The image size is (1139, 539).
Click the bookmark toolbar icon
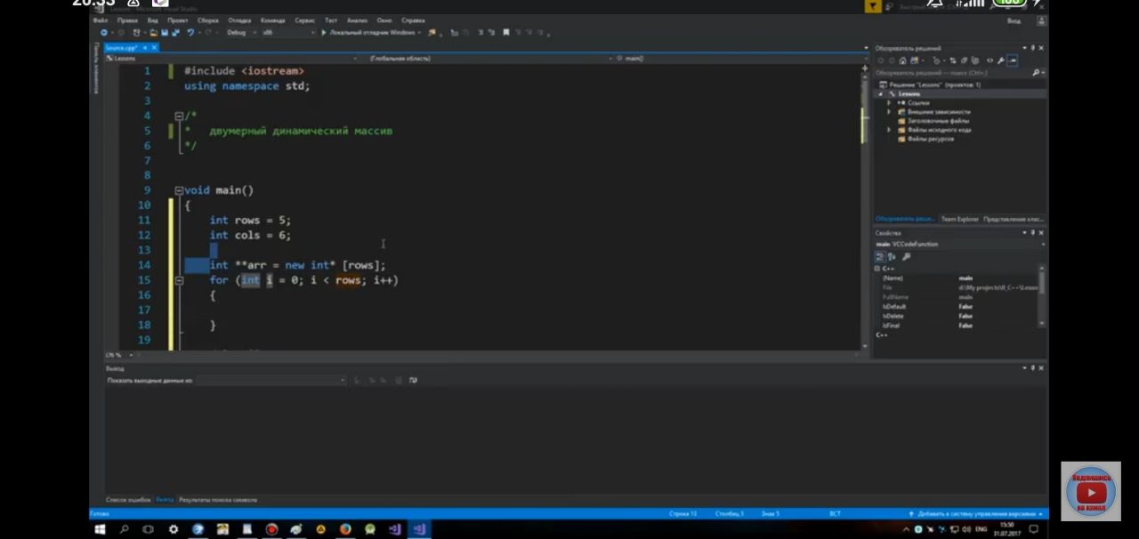point(506,33)
